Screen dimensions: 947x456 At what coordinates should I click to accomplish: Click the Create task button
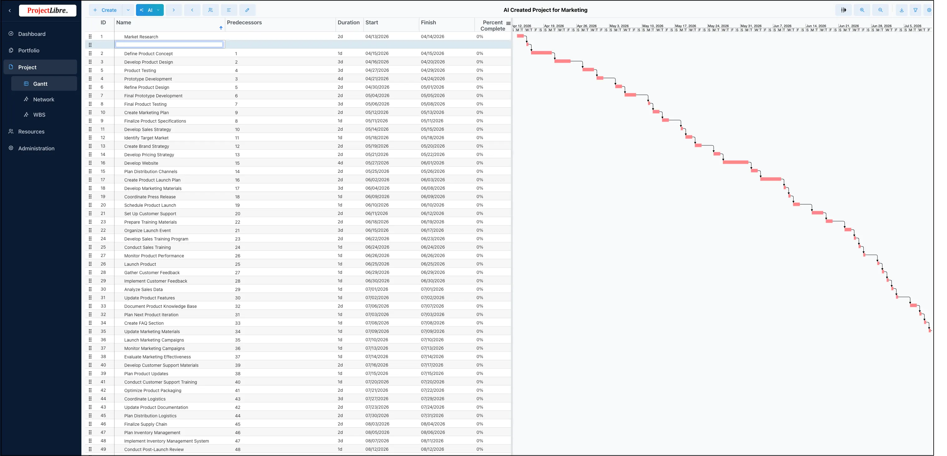[x=105, y=10]
